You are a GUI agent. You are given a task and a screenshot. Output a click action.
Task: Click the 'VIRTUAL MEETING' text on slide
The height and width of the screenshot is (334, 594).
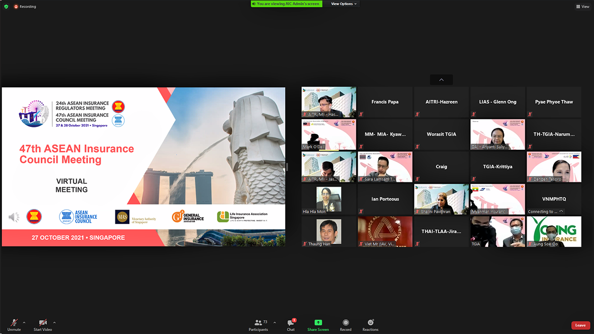tap(72, 185)
